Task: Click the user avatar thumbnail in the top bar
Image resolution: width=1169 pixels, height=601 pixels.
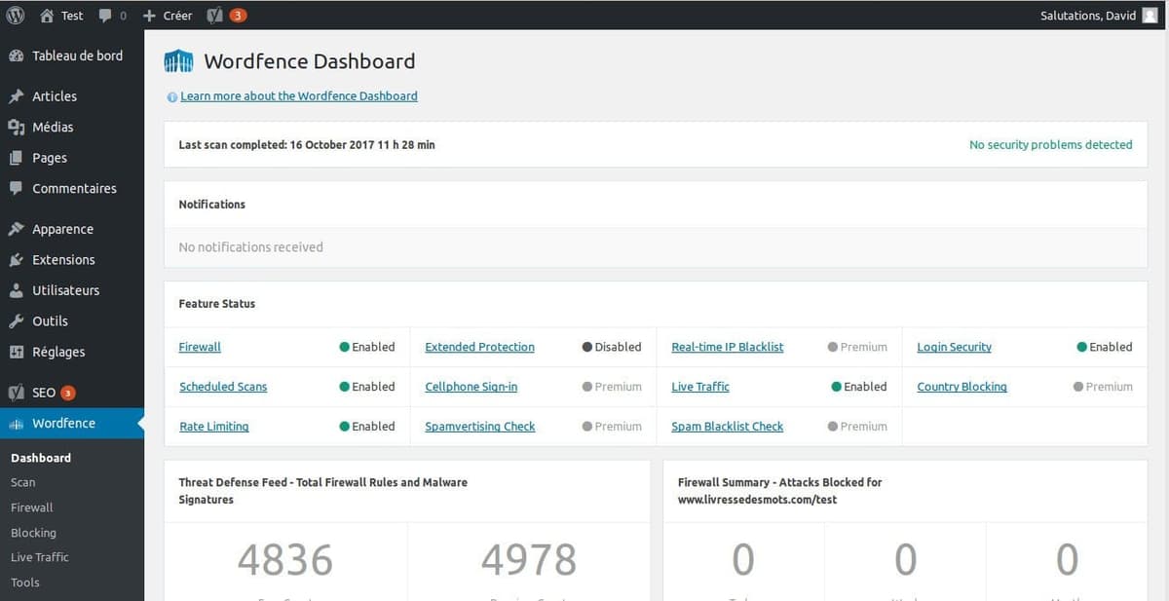Action: click(x=1151, y=15)
